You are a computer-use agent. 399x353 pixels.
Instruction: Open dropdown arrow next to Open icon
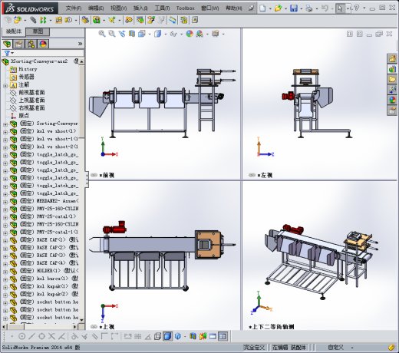click(285, 8)
